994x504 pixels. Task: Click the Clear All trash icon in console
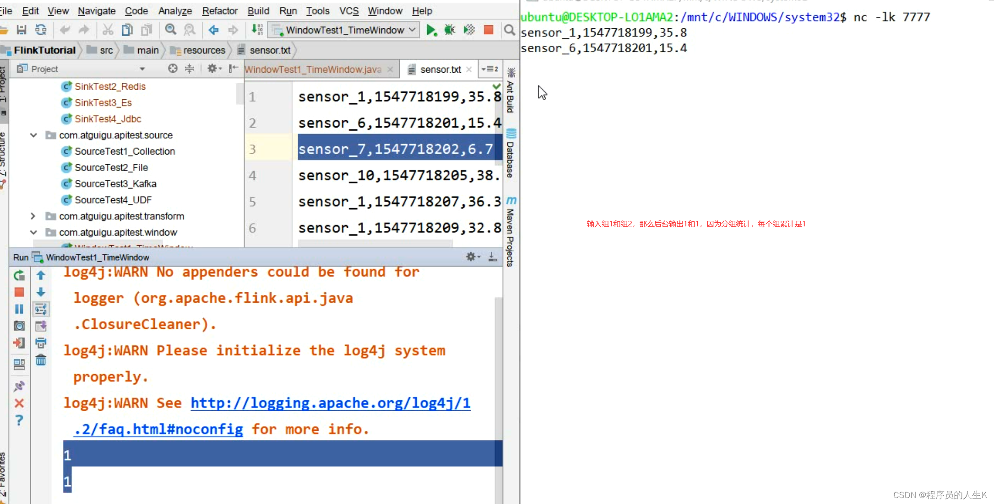[x=41, y=360]
